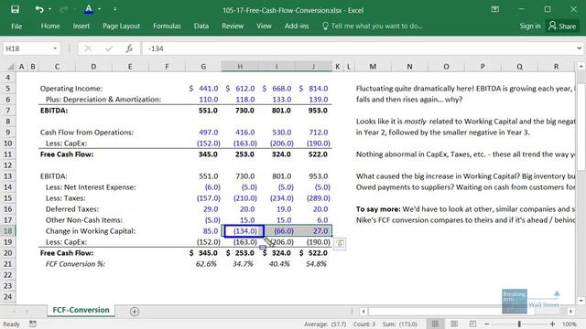Click the Save icon in quick access toolbar

(x=15, y=9)
